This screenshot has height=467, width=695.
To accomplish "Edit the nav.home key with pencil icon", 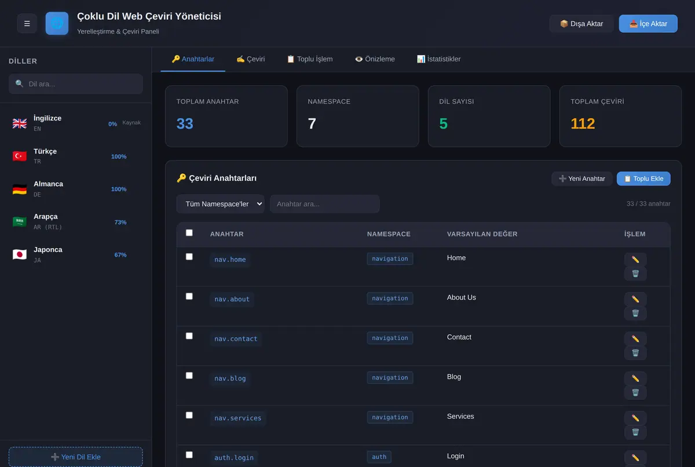I will [635, 260].
